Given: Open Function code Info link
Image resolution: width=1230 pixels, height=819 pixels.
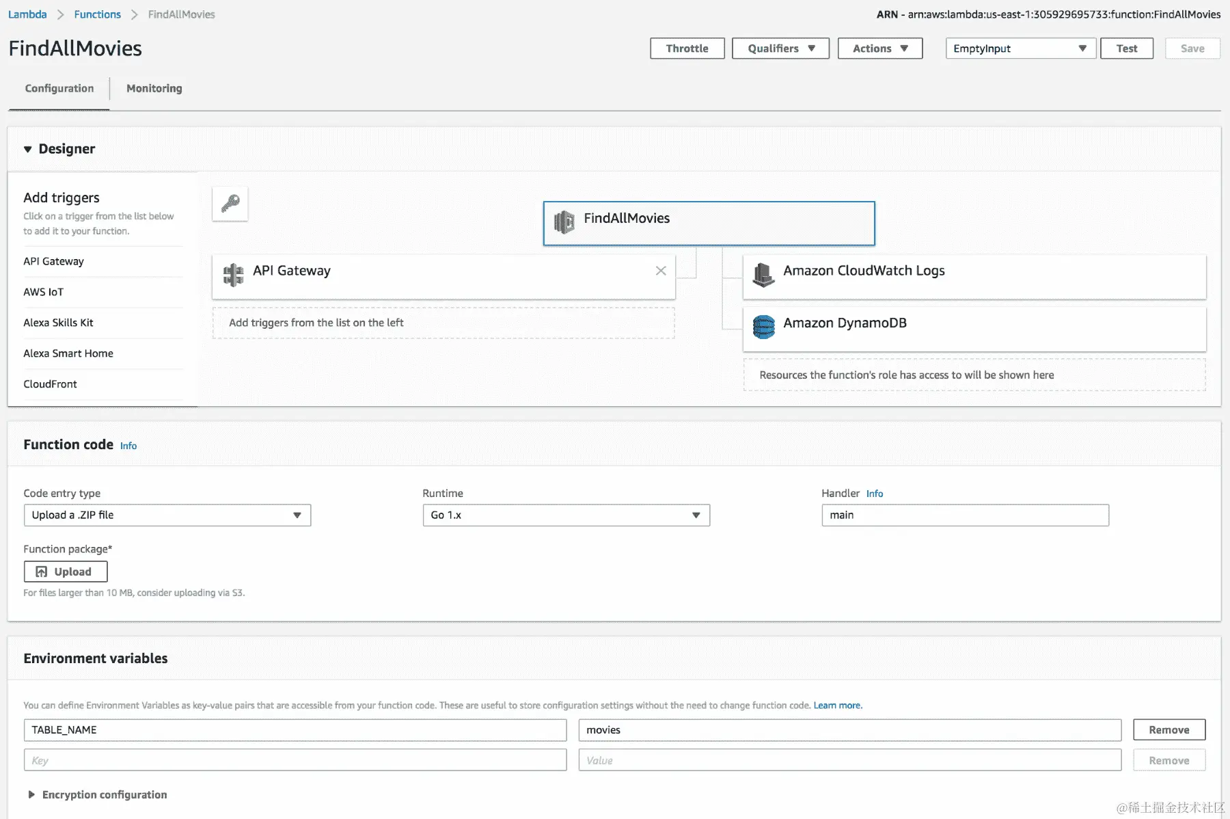Looking at the screenshot, I should pyautogui.click(x=128, y=446).
